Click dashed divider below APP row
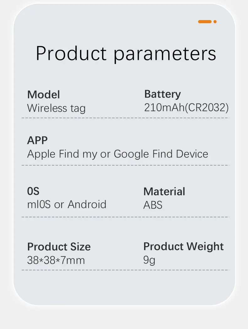Screen dimensions: 248x329 point(125,165)
